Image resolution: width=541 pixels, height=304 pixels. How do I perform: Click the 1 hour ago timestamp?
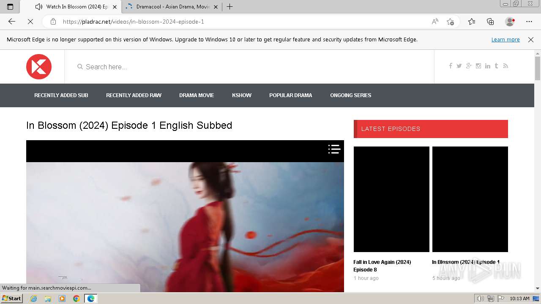click(366, 278)
